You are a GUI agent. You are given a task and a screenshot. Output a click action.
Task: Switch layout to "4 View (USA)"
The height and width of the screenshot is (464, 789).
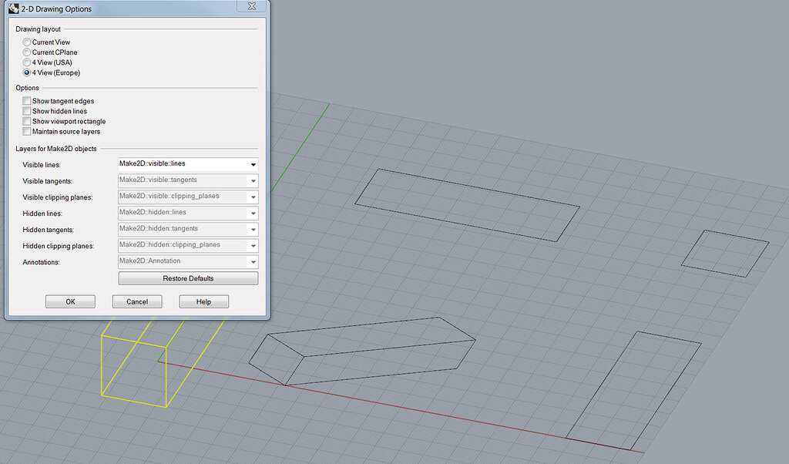pos(27,62)
